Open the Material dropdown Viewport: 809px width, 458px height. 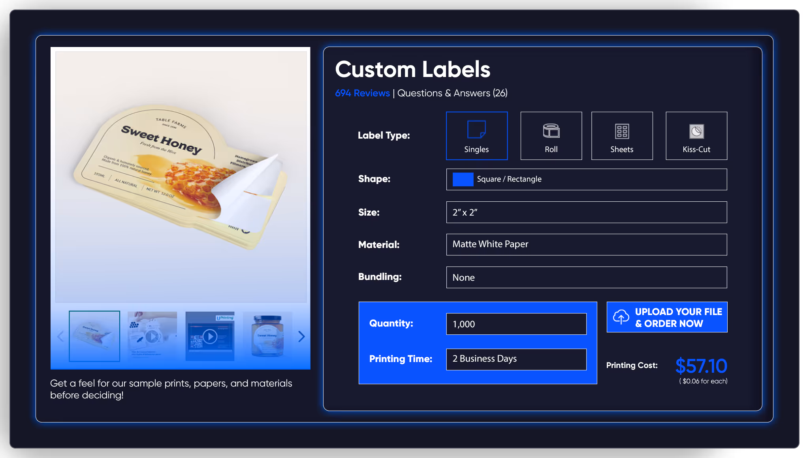tap(586, 244)
